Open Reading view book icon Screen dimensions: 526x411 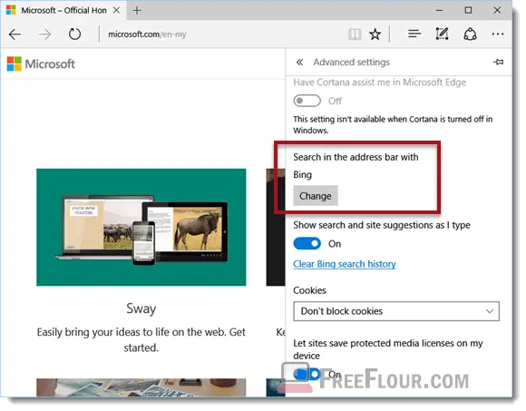[x=355, y=34]
